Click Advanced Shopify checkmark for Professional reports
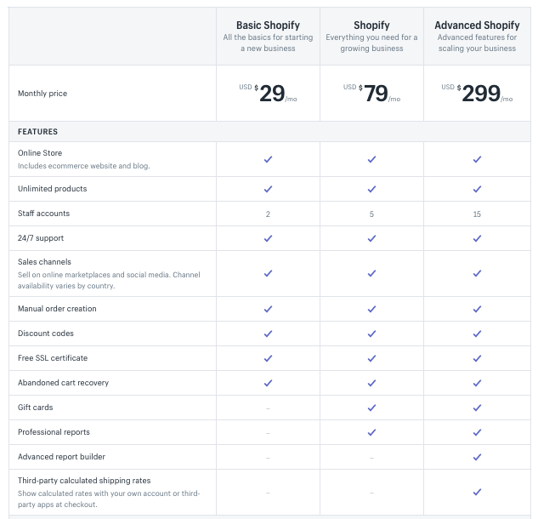The width and height of the screenshot is (538, 519). (x=477, y=432)
